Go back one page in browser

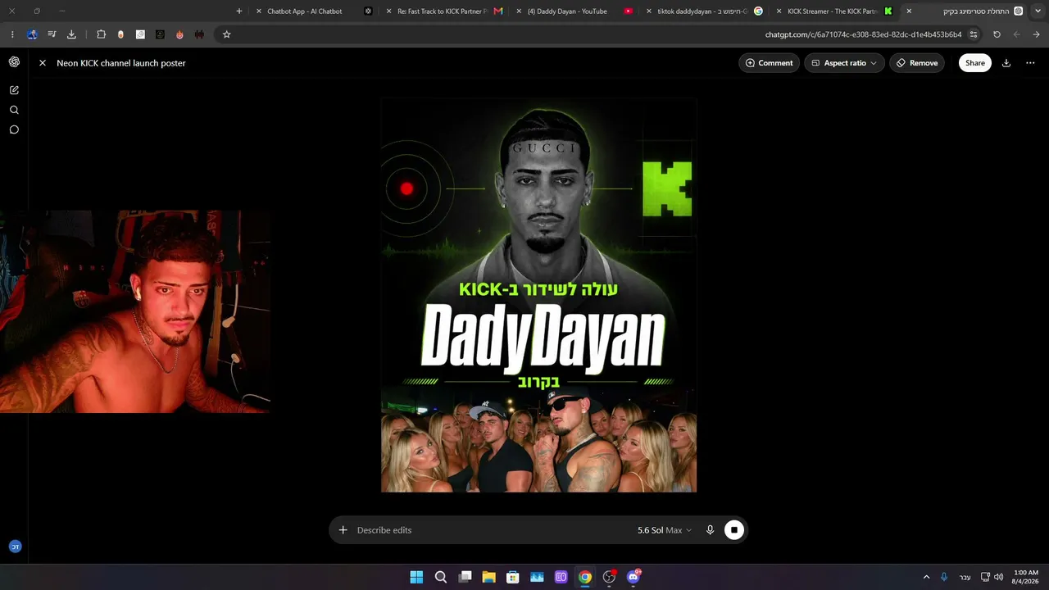click(1037, 34)
